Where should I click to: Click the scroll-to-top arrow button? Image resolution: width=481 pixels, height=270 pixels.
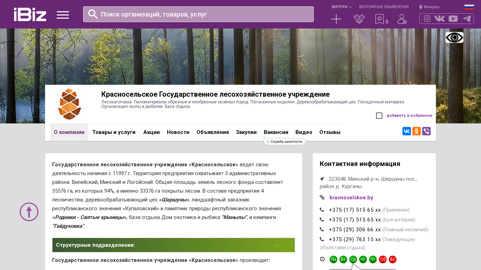point(29,212)
